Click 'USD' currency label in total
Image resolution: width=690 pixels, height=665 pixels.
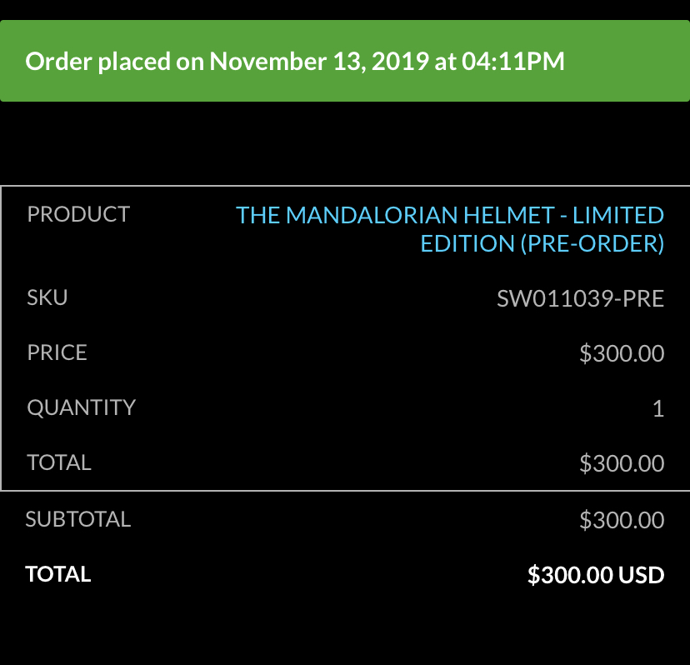641,575
